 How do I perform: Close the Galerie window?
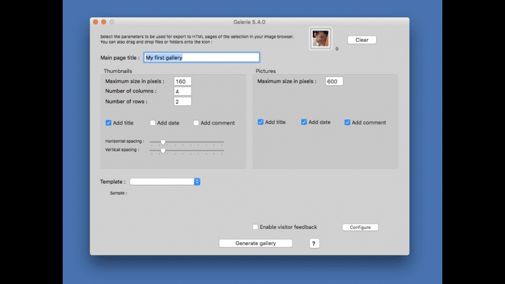pyautogui.click(x=96, y=22)
